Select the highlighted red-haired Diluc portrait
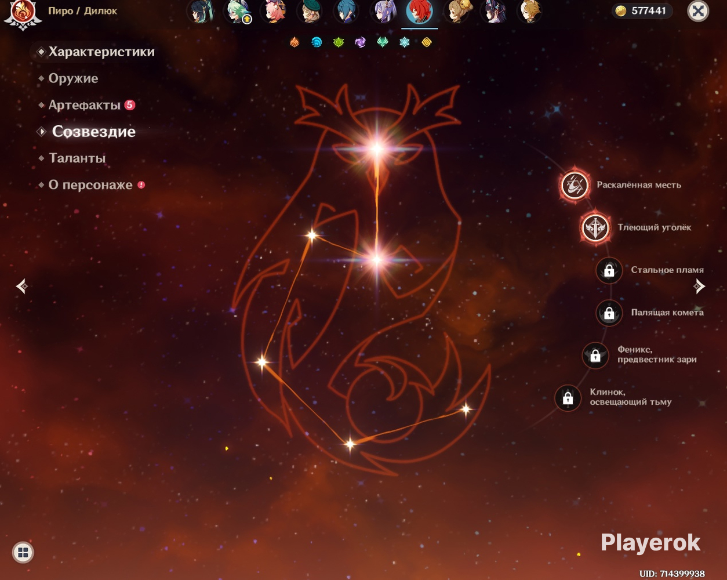Image resolution: width=727 pixels, height=580 pixels. click(420, 12)
